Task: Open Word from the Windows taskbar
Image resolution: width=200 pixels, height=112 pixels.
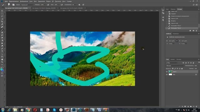Action: pyautogui.click(x=99, y=110)
